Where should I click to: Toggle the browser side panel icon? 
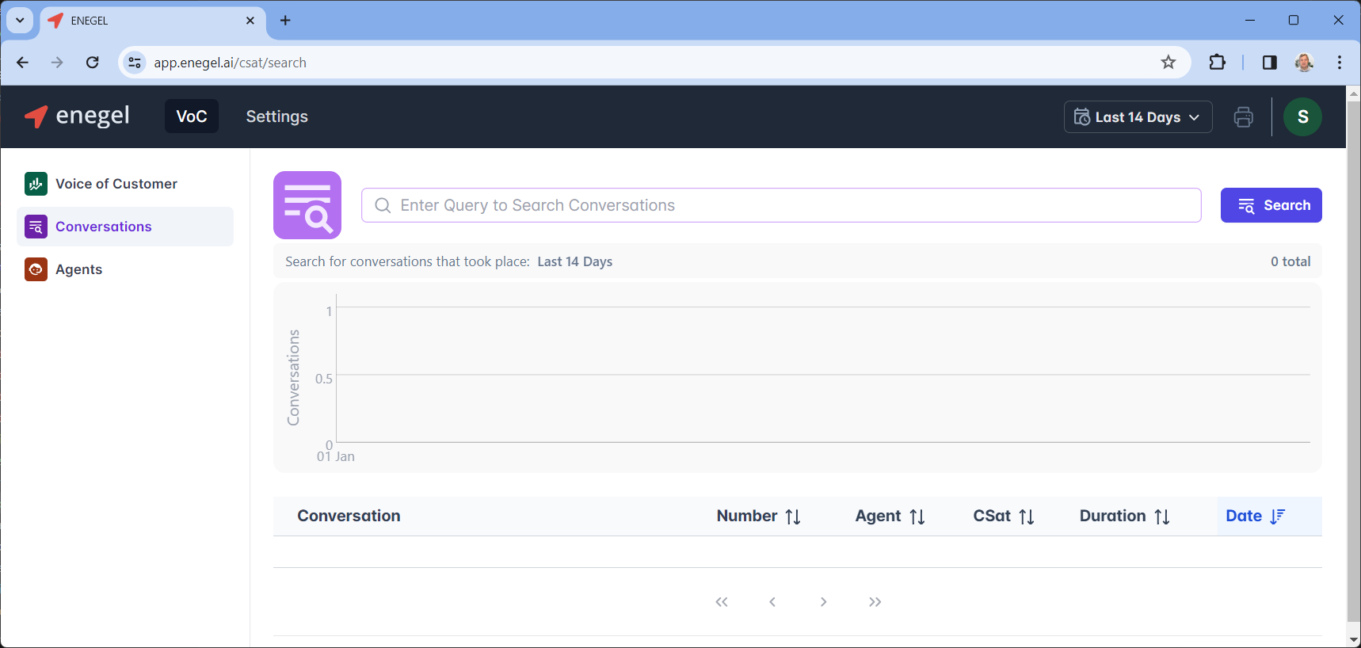1269,63
